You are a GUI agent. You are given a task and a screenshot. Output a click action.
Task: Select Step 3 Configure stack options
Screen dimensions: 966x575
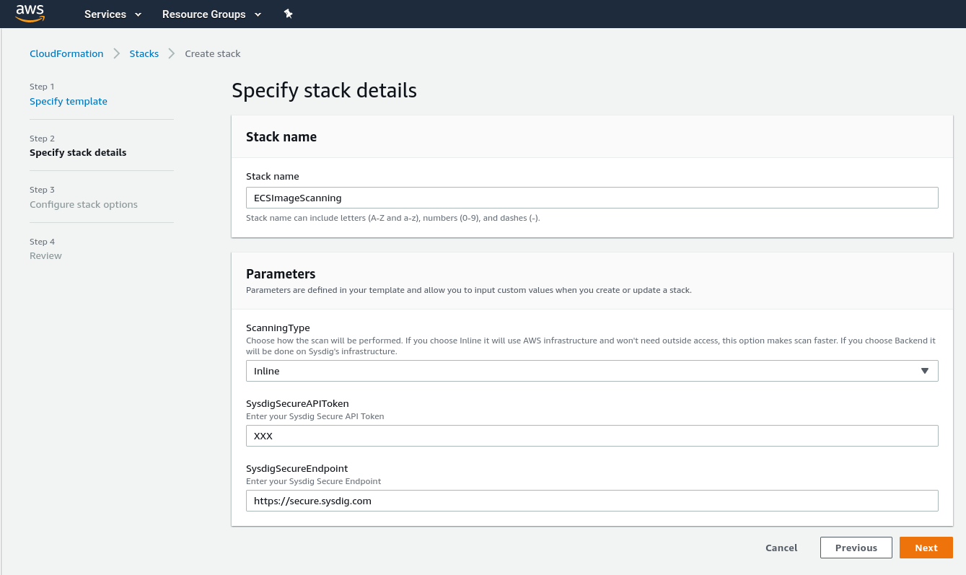pyautogui.click(x=84, y=204)
